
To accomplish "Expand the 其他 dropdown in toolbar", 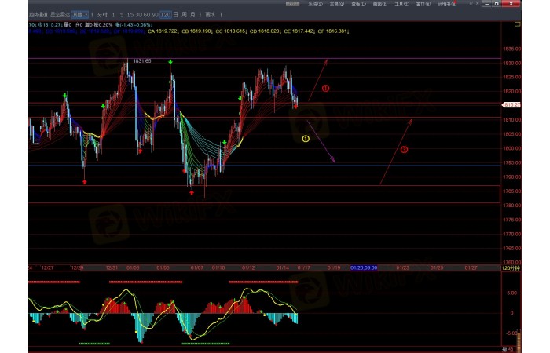I will coord(80,15).
